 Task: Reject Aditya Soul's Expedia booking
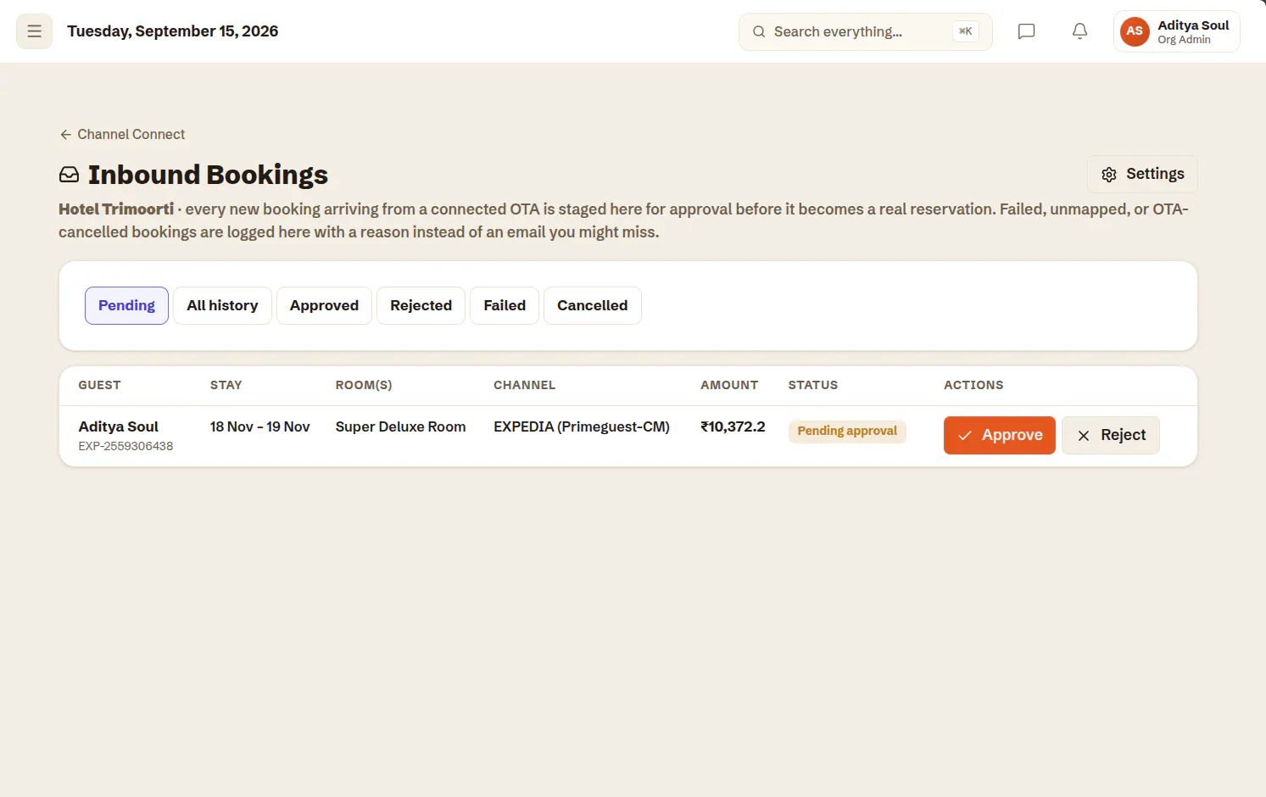[1111, 435]
